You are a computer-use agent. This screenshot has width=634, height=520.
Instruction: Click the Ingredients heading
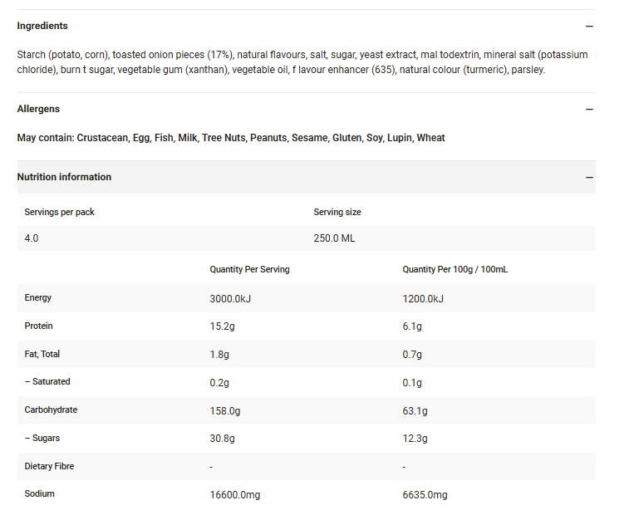point(42,26)
